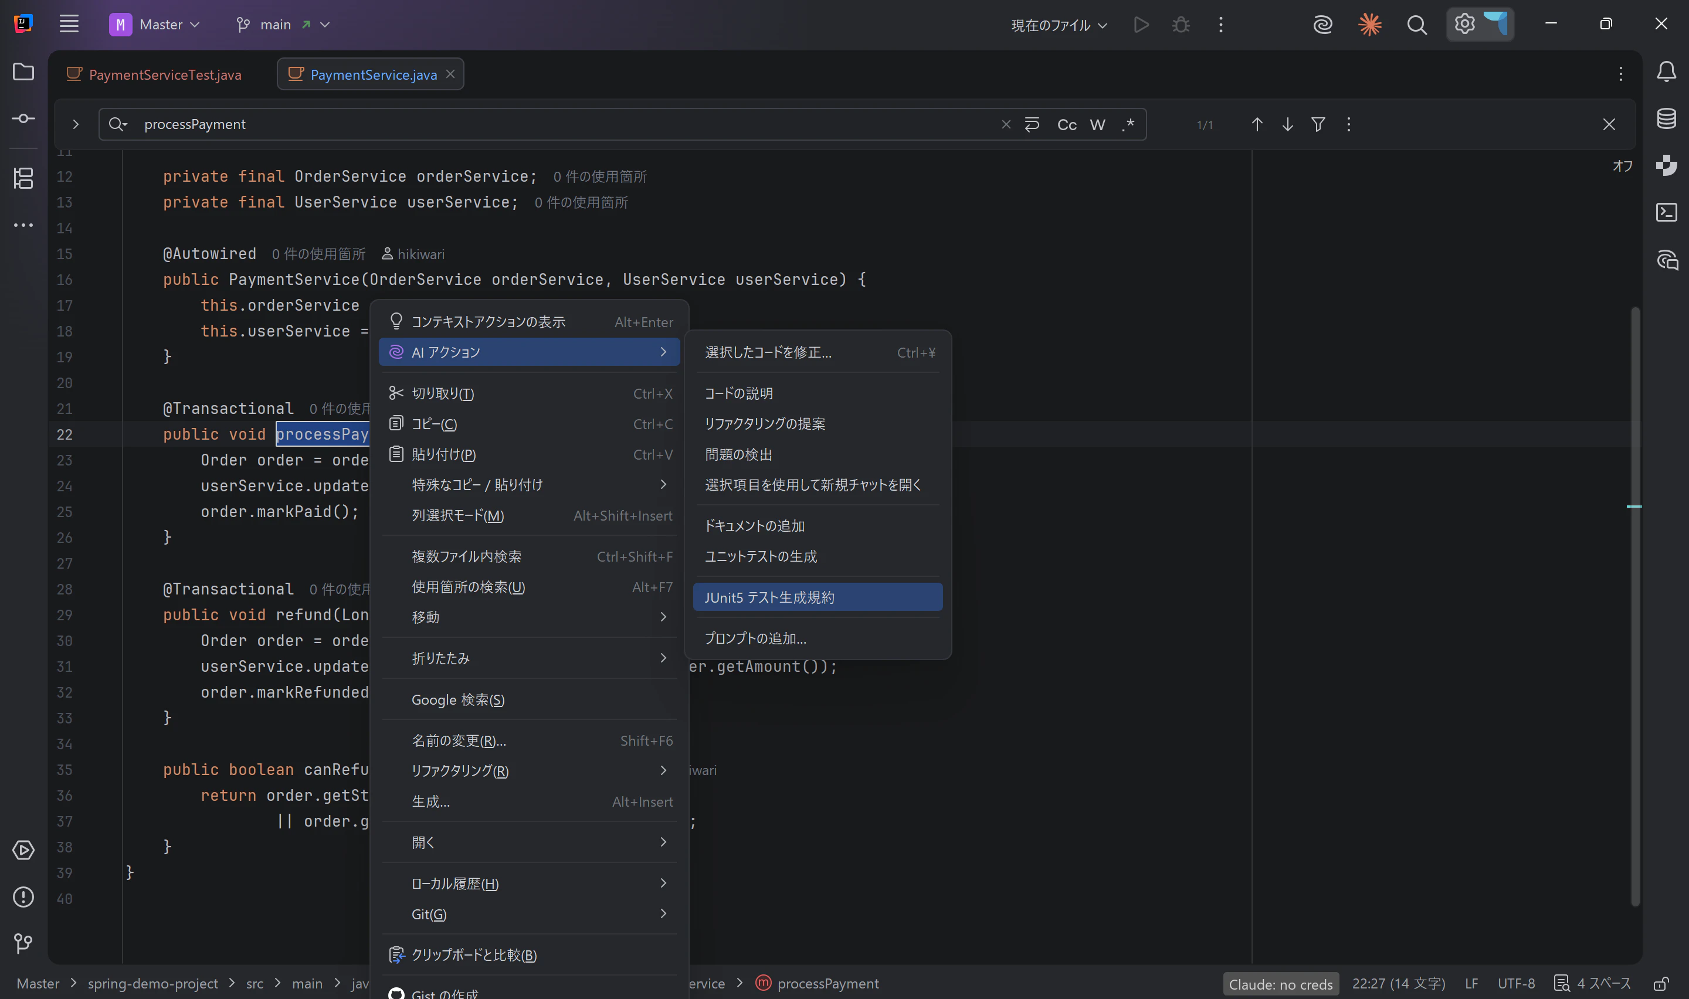Click processPayment breadcrumb in status bar
1689x999 pixels.
click(818, 984)
